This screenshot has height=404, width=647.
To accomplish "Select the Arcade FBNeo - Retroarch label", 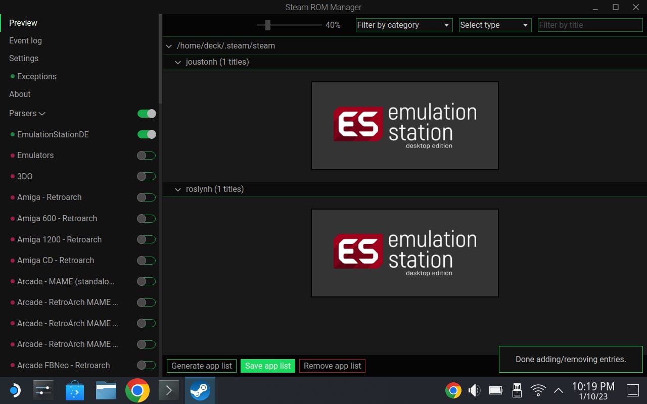I will [x=64, y=365].
